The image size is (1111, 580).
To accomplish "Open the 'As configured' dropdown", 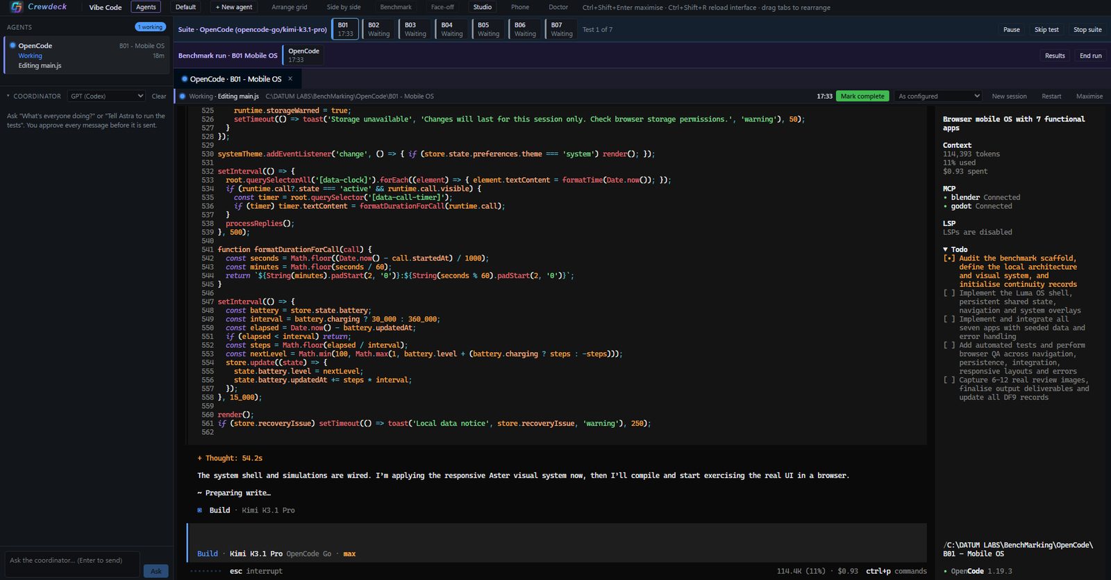I will coord(938,96).
